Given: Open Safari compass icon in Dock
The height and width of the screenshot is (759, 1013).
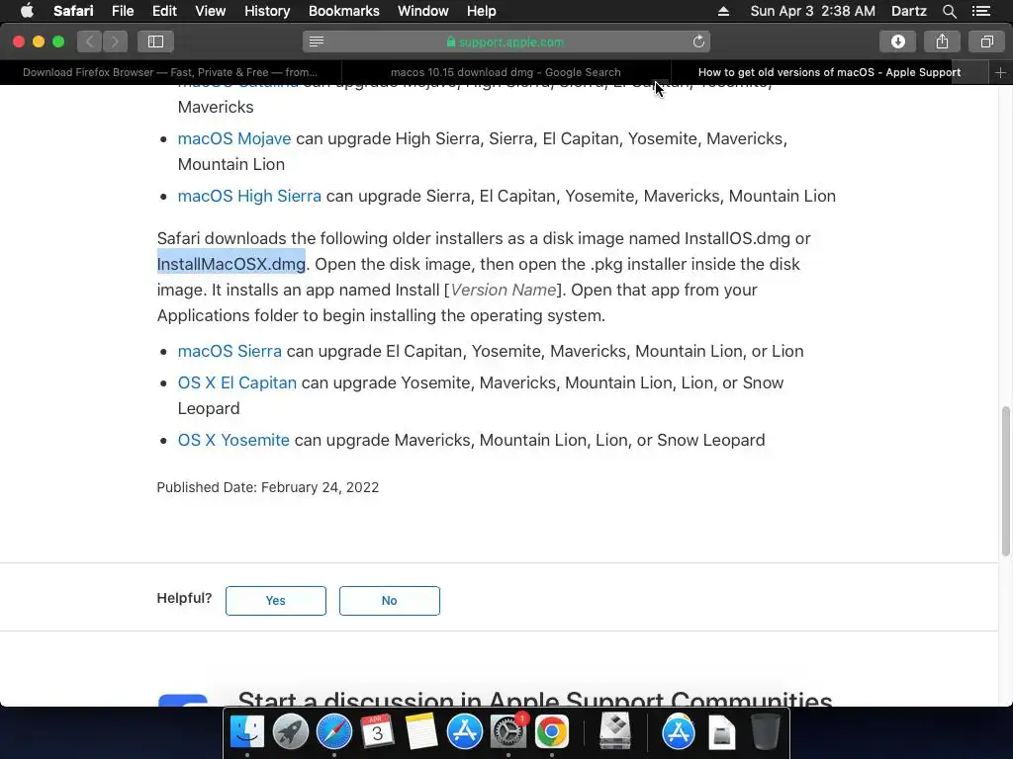Looking at the screenshot, I should click(x=334, y=732).
